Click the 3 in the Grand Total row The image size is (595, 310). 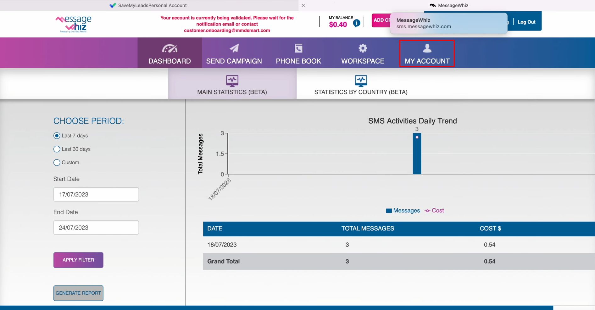coord(347,262)
